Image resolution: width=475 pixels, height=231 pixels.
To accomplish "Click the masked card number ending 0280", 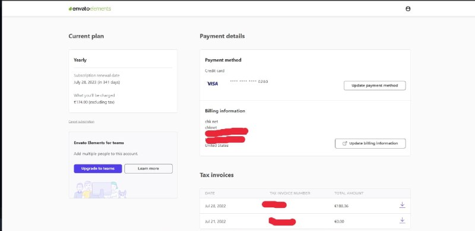I will pyautogui.click(x=249, y=82).
